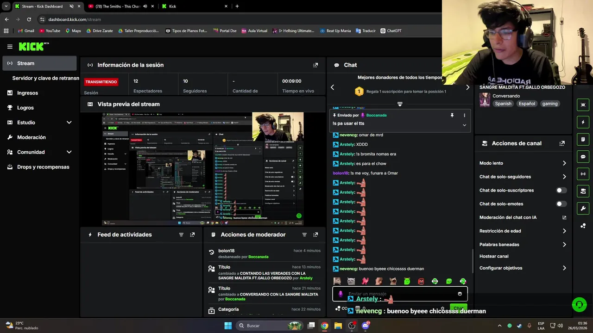Click the purple microphone icon in chat input

(x=341, y=294)
